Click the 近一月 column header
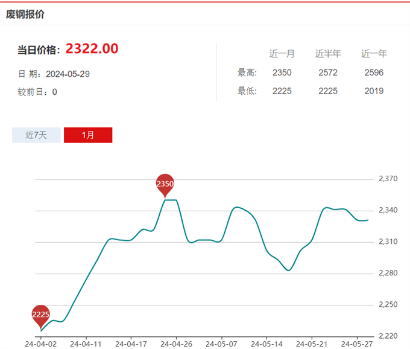Viewport: 410px width, 349px height. 282,54
